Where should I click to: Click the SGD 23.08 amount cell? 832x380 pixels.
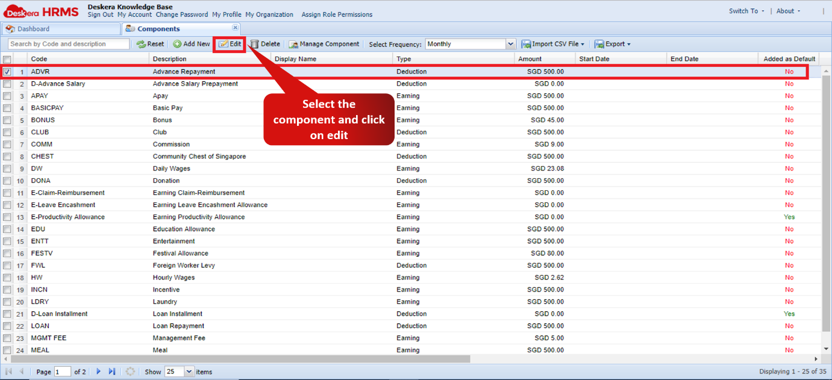[x=547, y=169]
